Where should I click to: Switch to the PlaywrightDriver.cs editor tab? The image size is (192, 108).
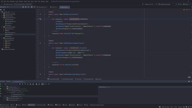coord(43,7)
